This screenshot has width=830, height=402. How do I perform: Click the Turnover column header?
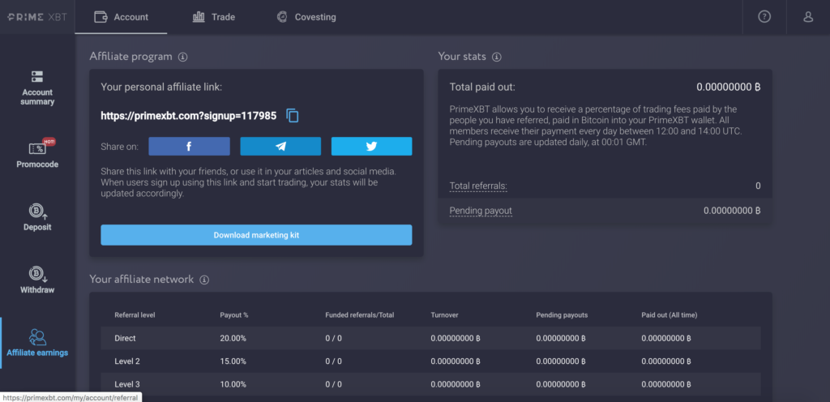pyautogui.click(x=445, y=314)
